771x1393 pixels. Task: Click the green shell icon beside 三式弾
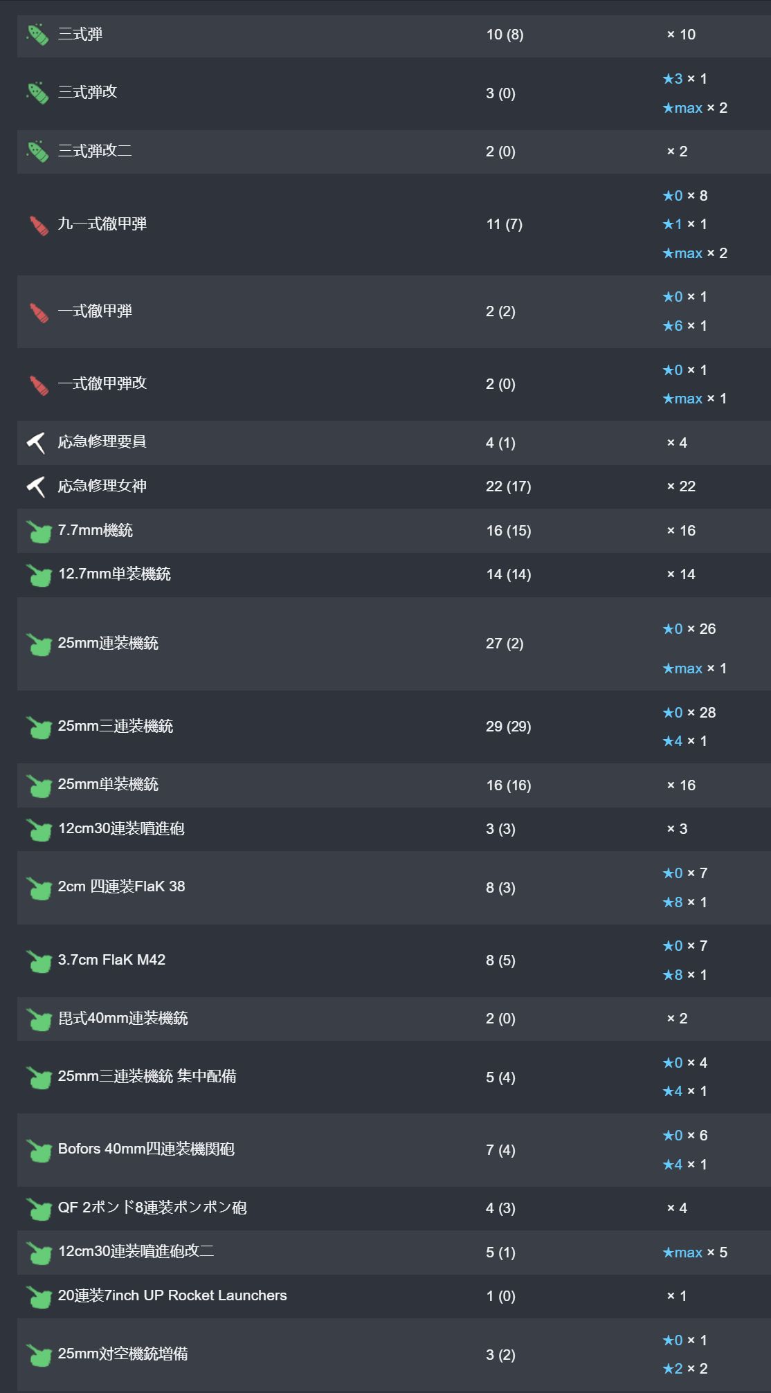pos(37,35)
